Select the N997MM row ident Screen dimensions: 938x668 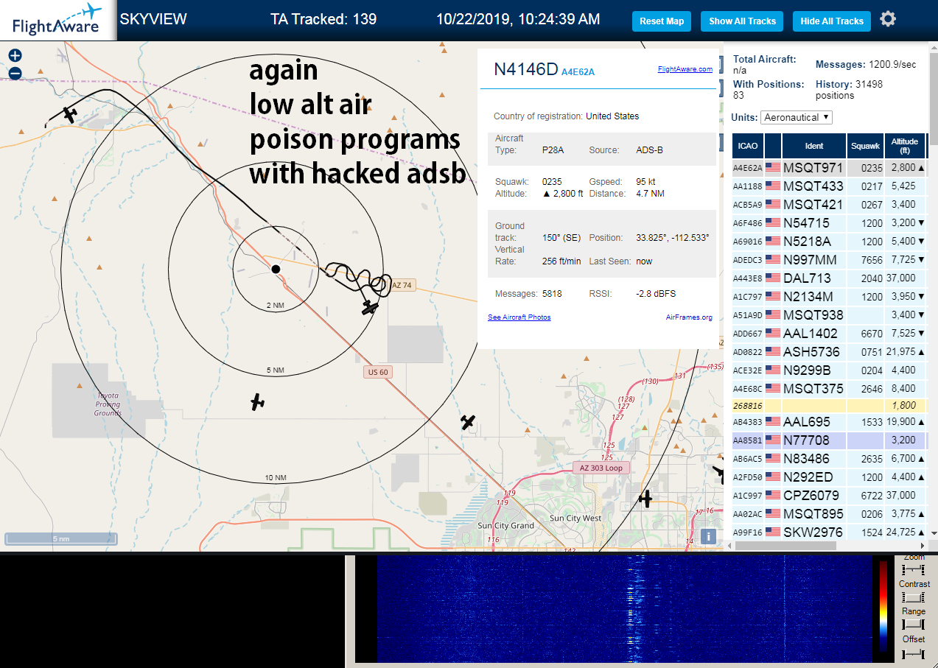point(810,260)
